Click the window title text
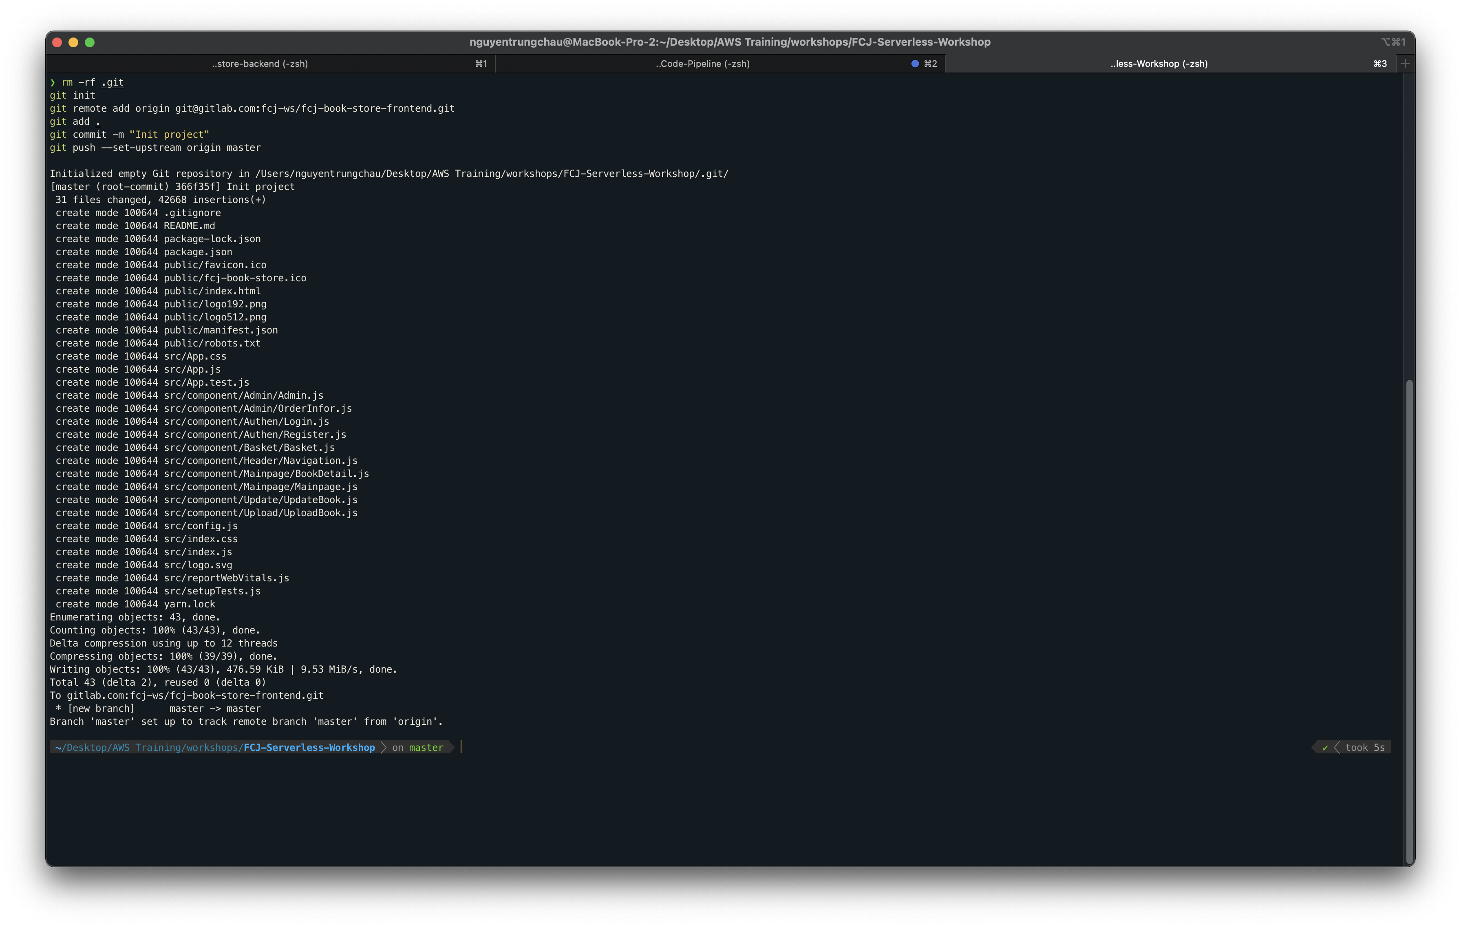The image size is (1461, 927). pos(729,42)
